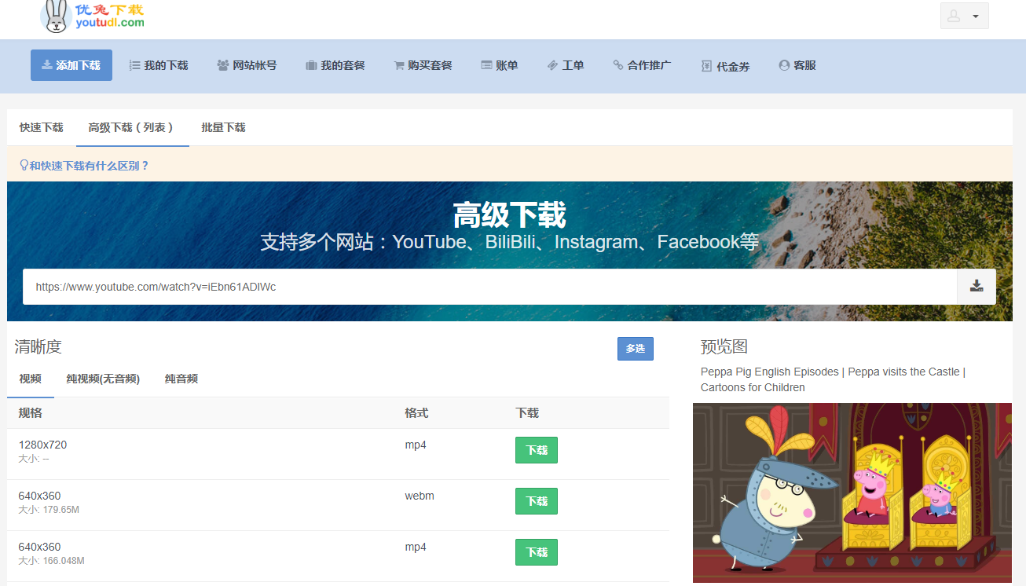
Task: Open 购买套餐 in the navigation bar
Action: 423,65
